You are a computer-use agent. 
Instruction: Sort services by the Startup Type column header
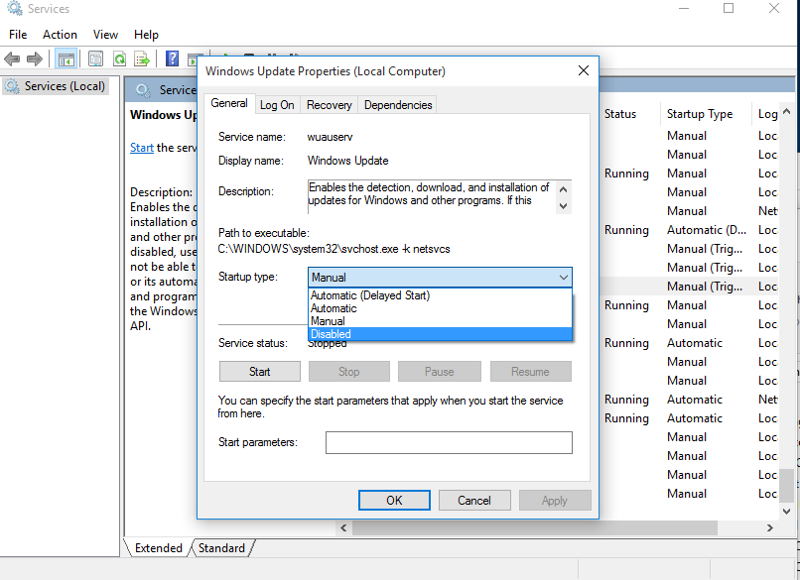(x=700, y=114)
